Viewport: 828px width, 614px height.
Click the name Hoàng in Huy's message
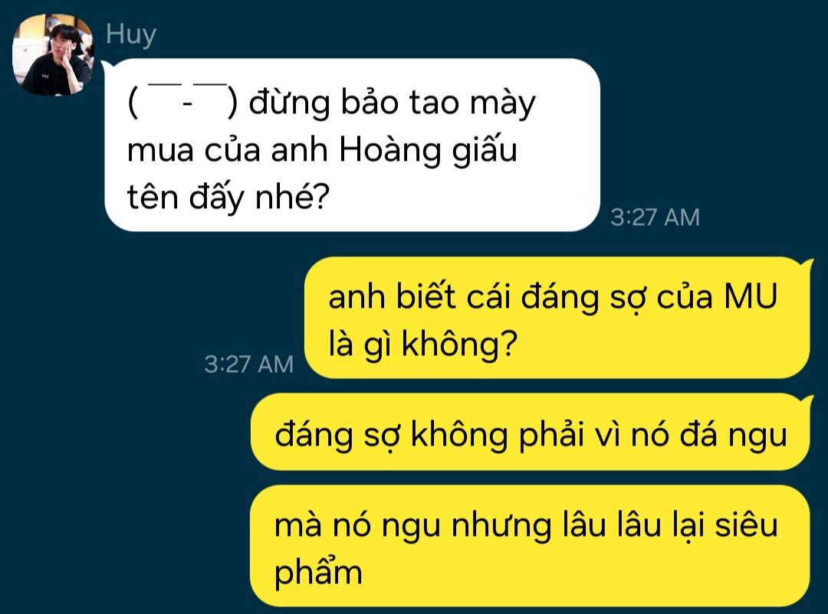(x=389, y=150)
